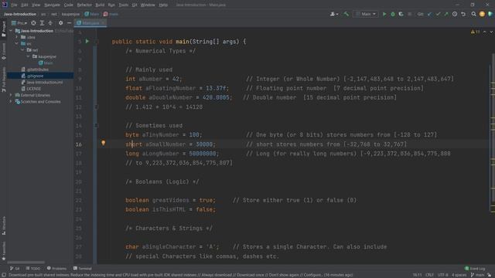Click the Debug bug icon

tap(393, 14)
